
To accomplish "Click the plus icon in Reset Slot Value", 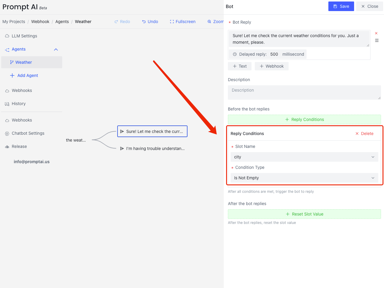I will tap(288, 214).
